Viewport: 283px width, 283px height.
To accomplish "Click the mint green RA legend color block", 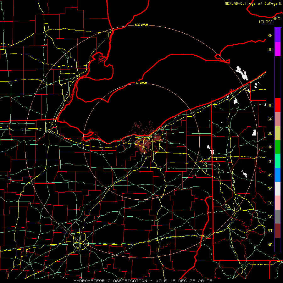I will tap(278, 161).
